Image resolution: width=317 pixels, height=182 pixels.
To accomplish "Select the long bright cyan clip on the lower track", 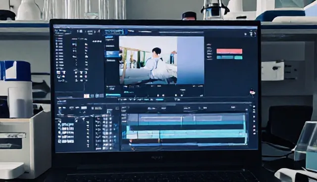I will [203, 134].
